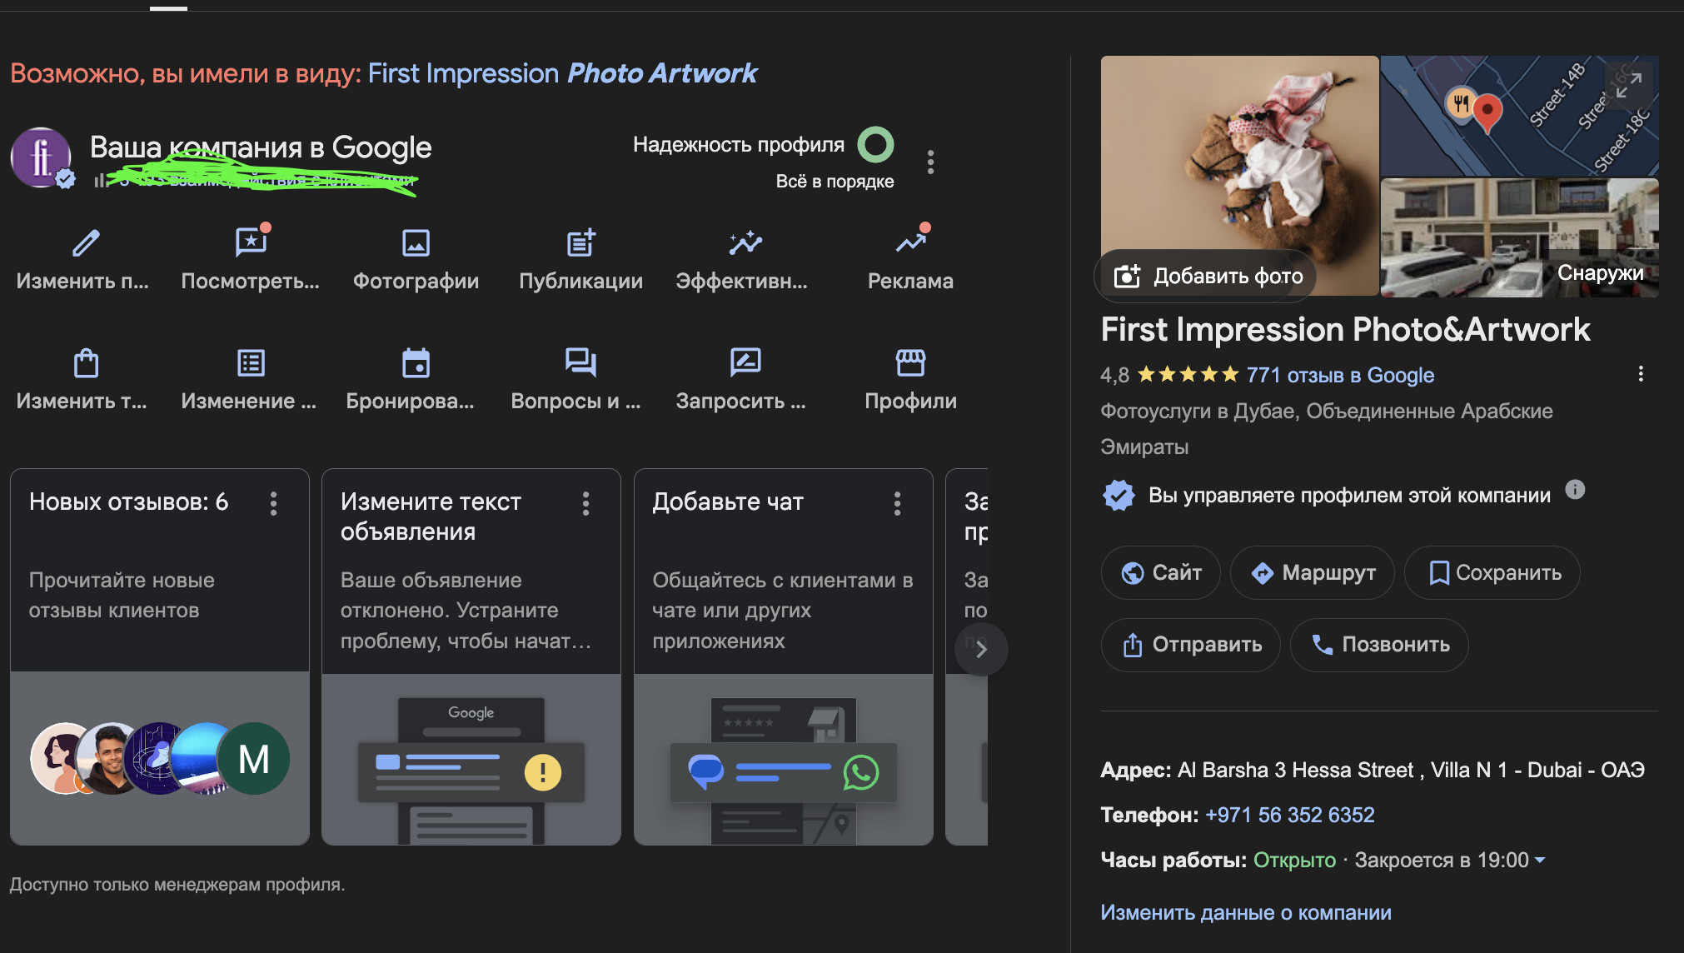Open the Вопросы и ответы icon
The image size is (1684, 953).
click(580, 363)
